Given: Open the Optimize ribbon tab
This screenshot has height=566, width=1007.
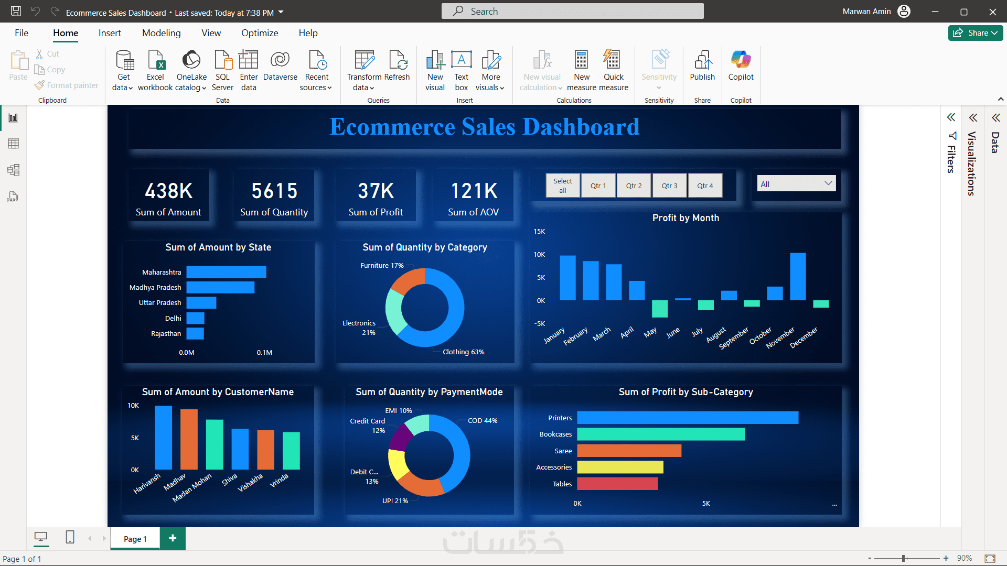Looking at the screenshot, I should coord(260,33).
